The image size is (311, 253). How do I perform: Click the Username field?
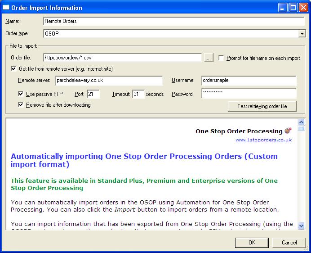[x=249, y=80]
